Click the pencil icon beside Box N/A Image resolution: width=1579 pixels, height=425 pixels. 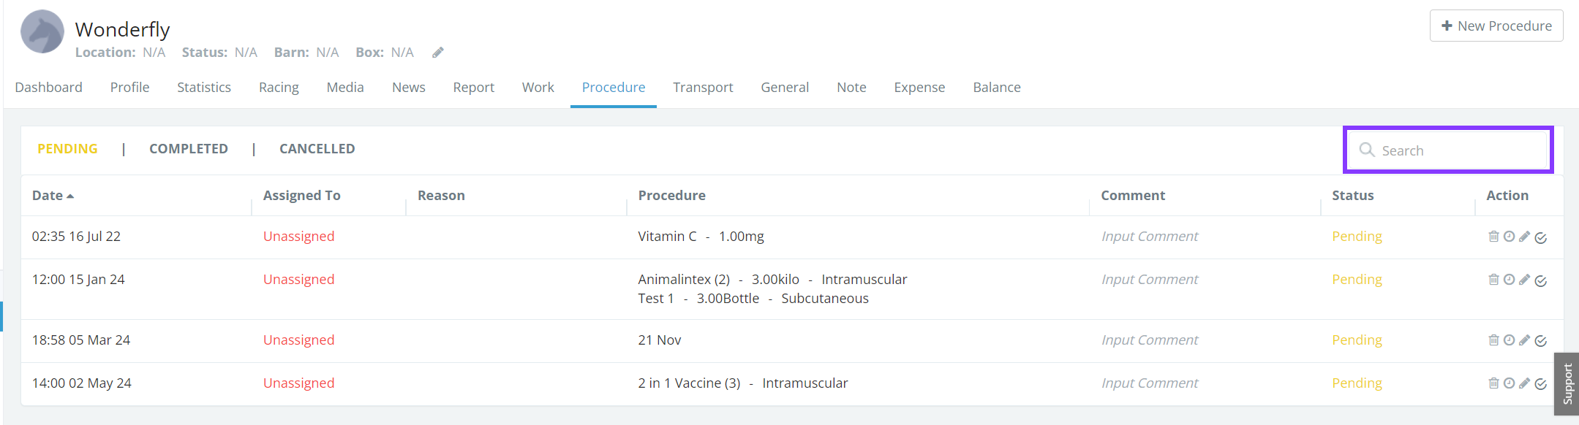[438, 53]
